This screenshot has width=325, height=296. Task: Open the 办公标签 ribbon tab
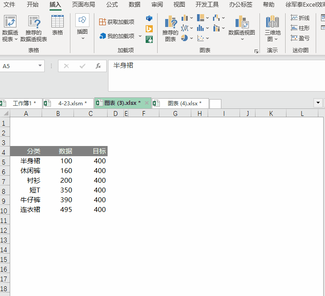pos(240,4)
